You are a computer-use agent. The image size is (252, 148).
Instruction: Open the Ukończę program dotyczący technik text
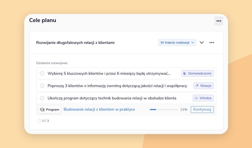112,98
